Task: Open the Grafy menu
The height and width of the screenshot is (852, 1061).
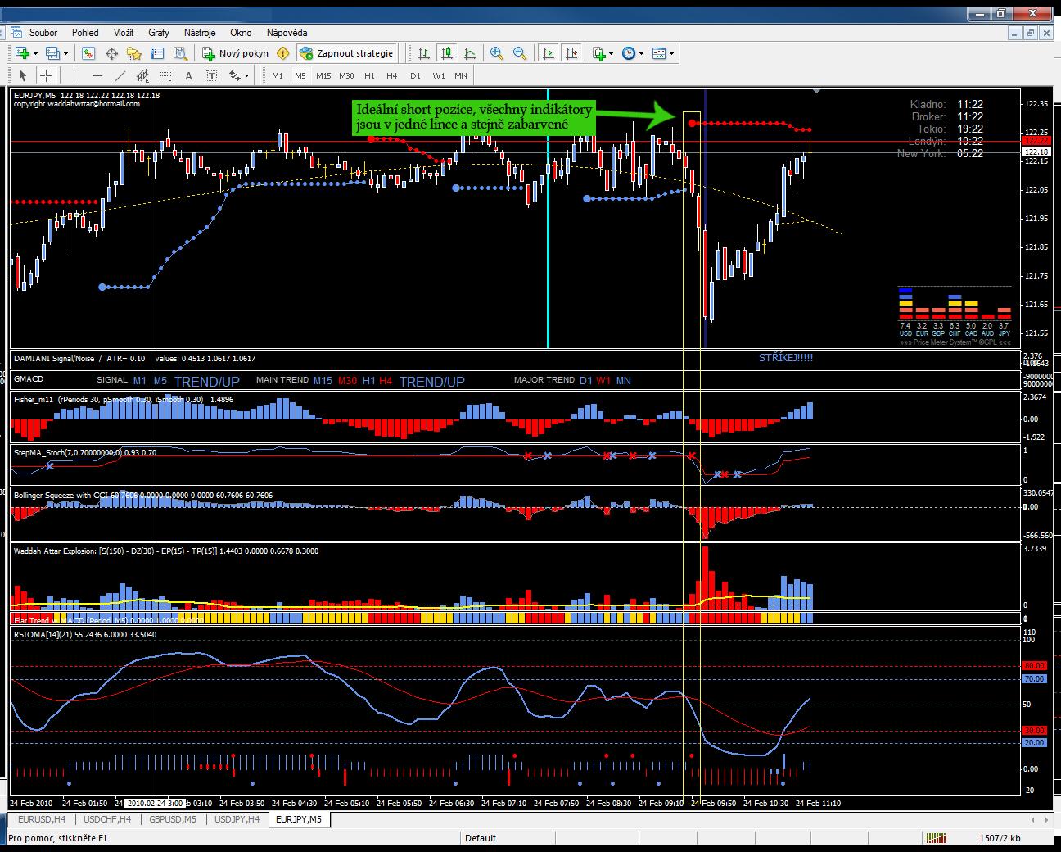Action: [x=159, y=33]
